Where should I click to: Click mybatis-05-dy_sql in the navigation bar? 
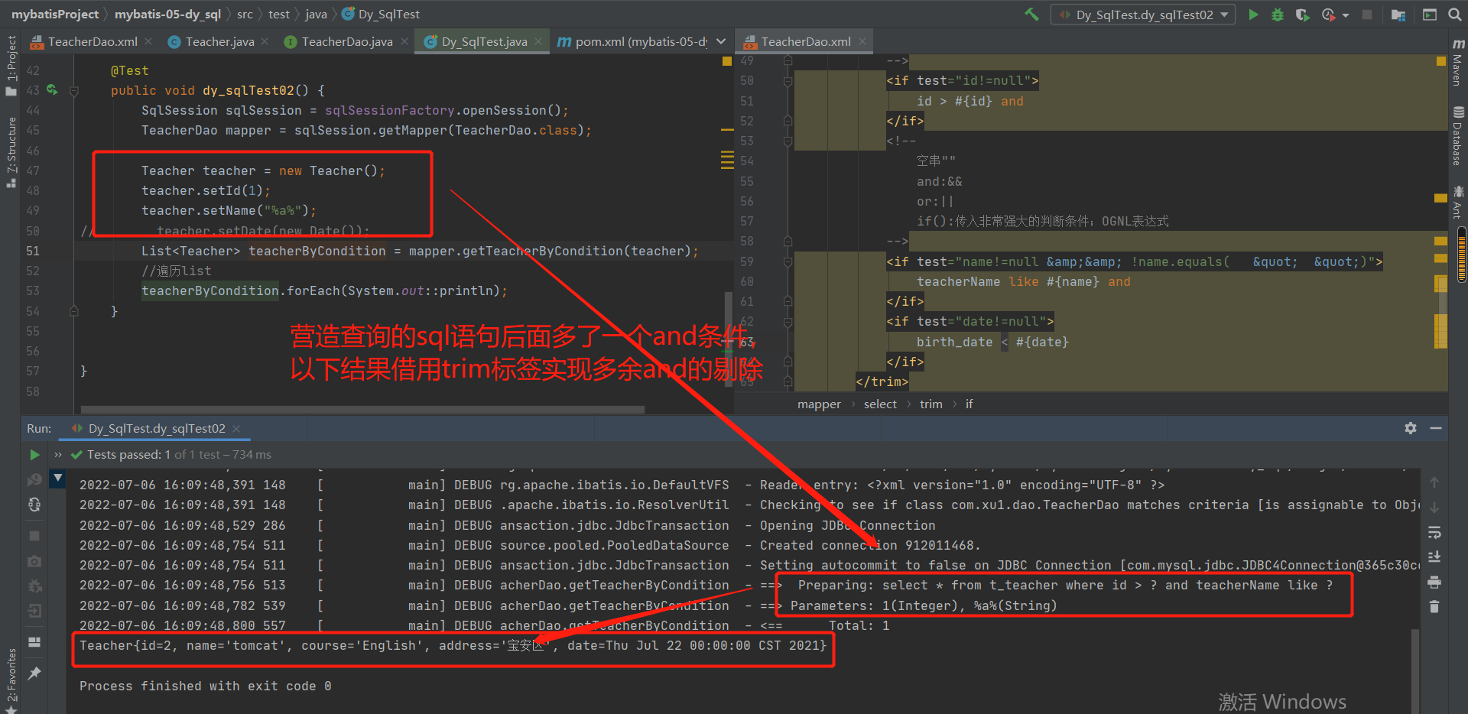pyautogui.click(x=167, y=14)
